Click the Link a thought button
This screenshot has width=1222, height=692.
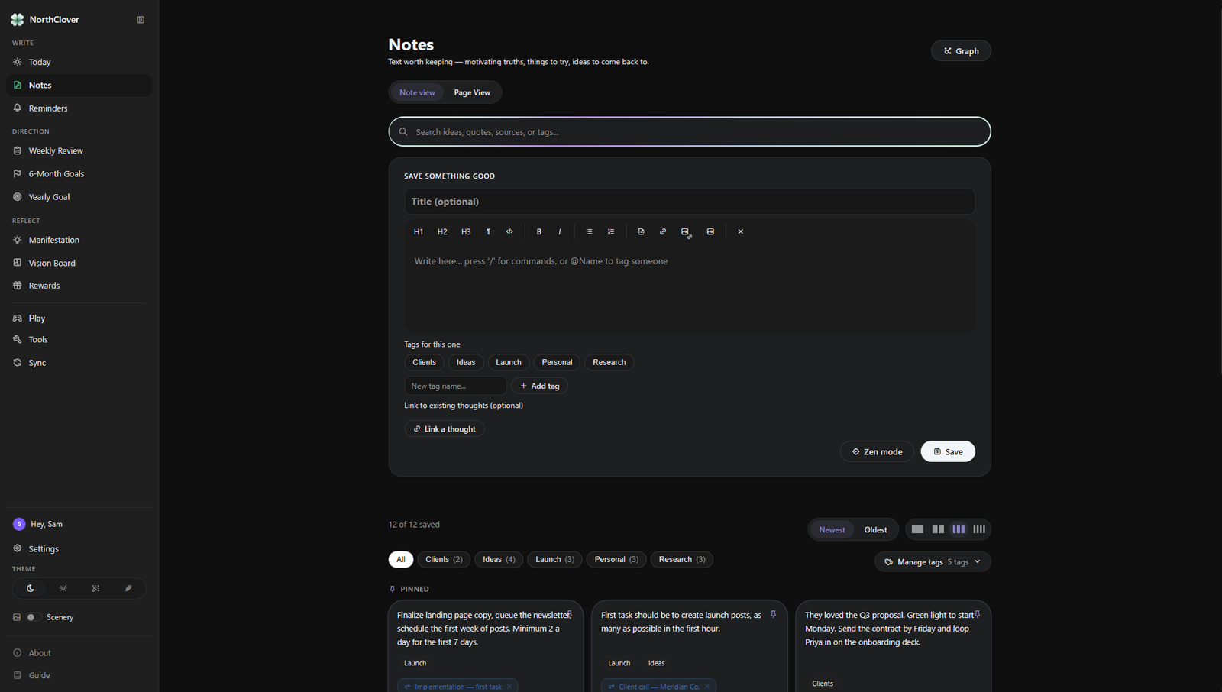(445, 428)
